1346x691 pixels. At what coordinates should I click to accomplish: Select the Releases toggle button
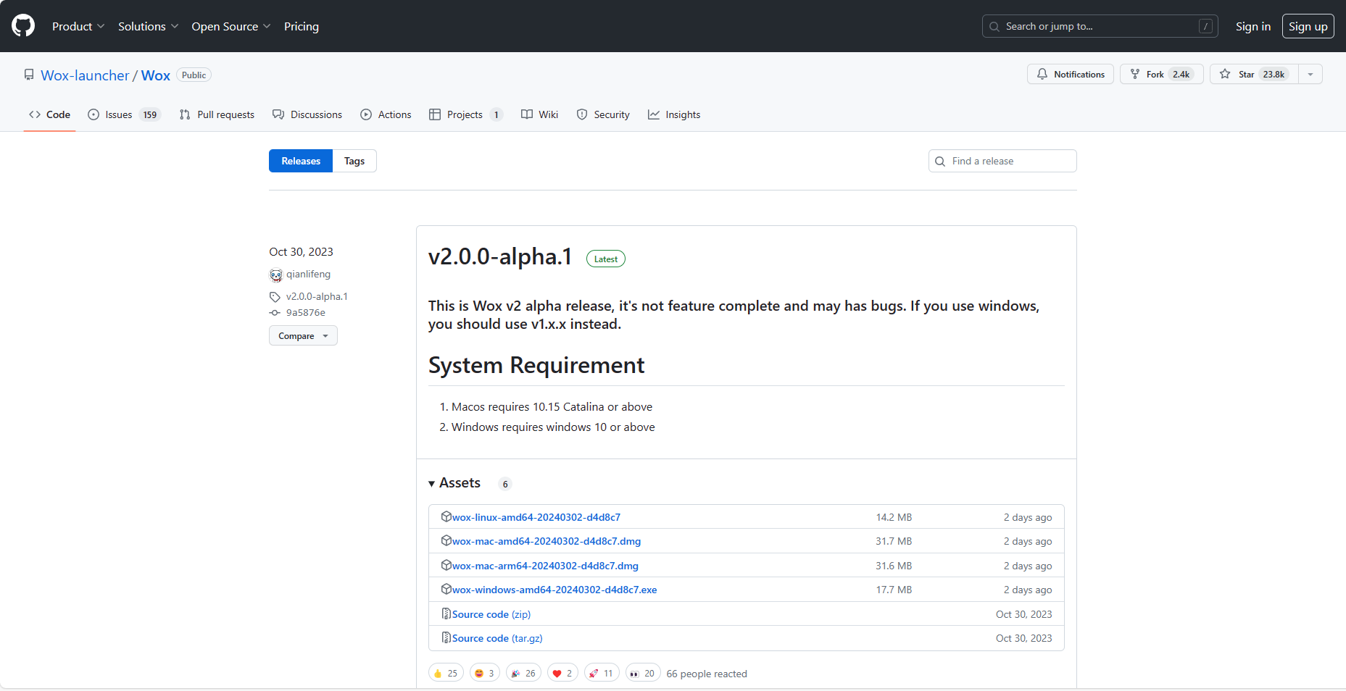(301, 161)
